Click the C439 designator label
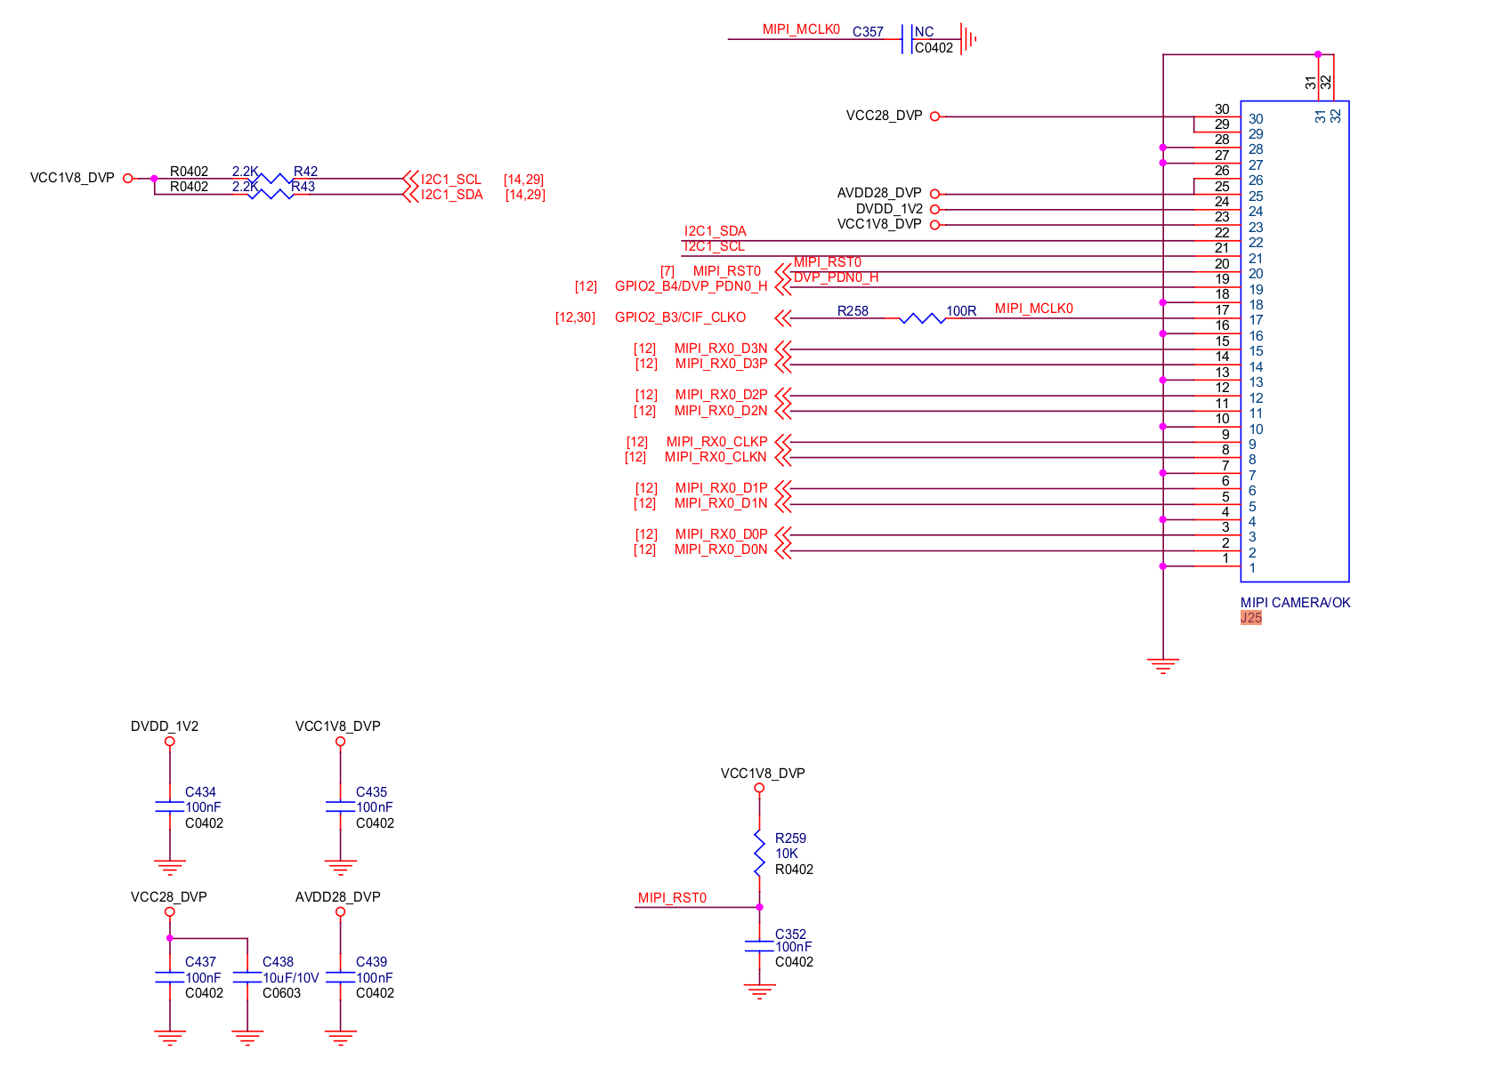 [x=371, y=962]
